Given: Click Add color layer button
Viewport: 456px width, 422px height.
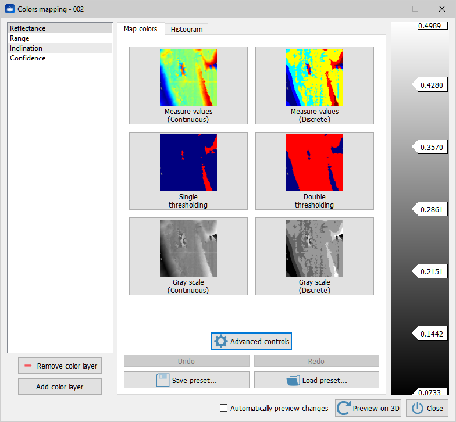Looking at the screenshot, I should pyautogui.click(x=60, y=387).
